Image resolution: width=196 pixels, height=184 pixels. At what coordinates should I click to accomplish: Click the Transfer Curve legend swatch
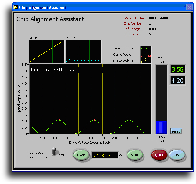pyautogui.click(x=146, y=48)
